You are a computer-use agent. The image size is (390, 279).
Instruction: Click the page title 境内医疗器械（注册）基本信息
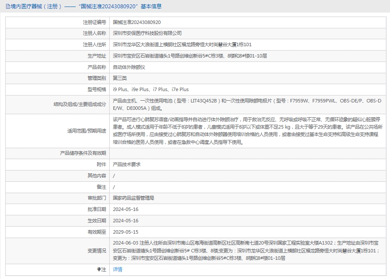(86, 7)
